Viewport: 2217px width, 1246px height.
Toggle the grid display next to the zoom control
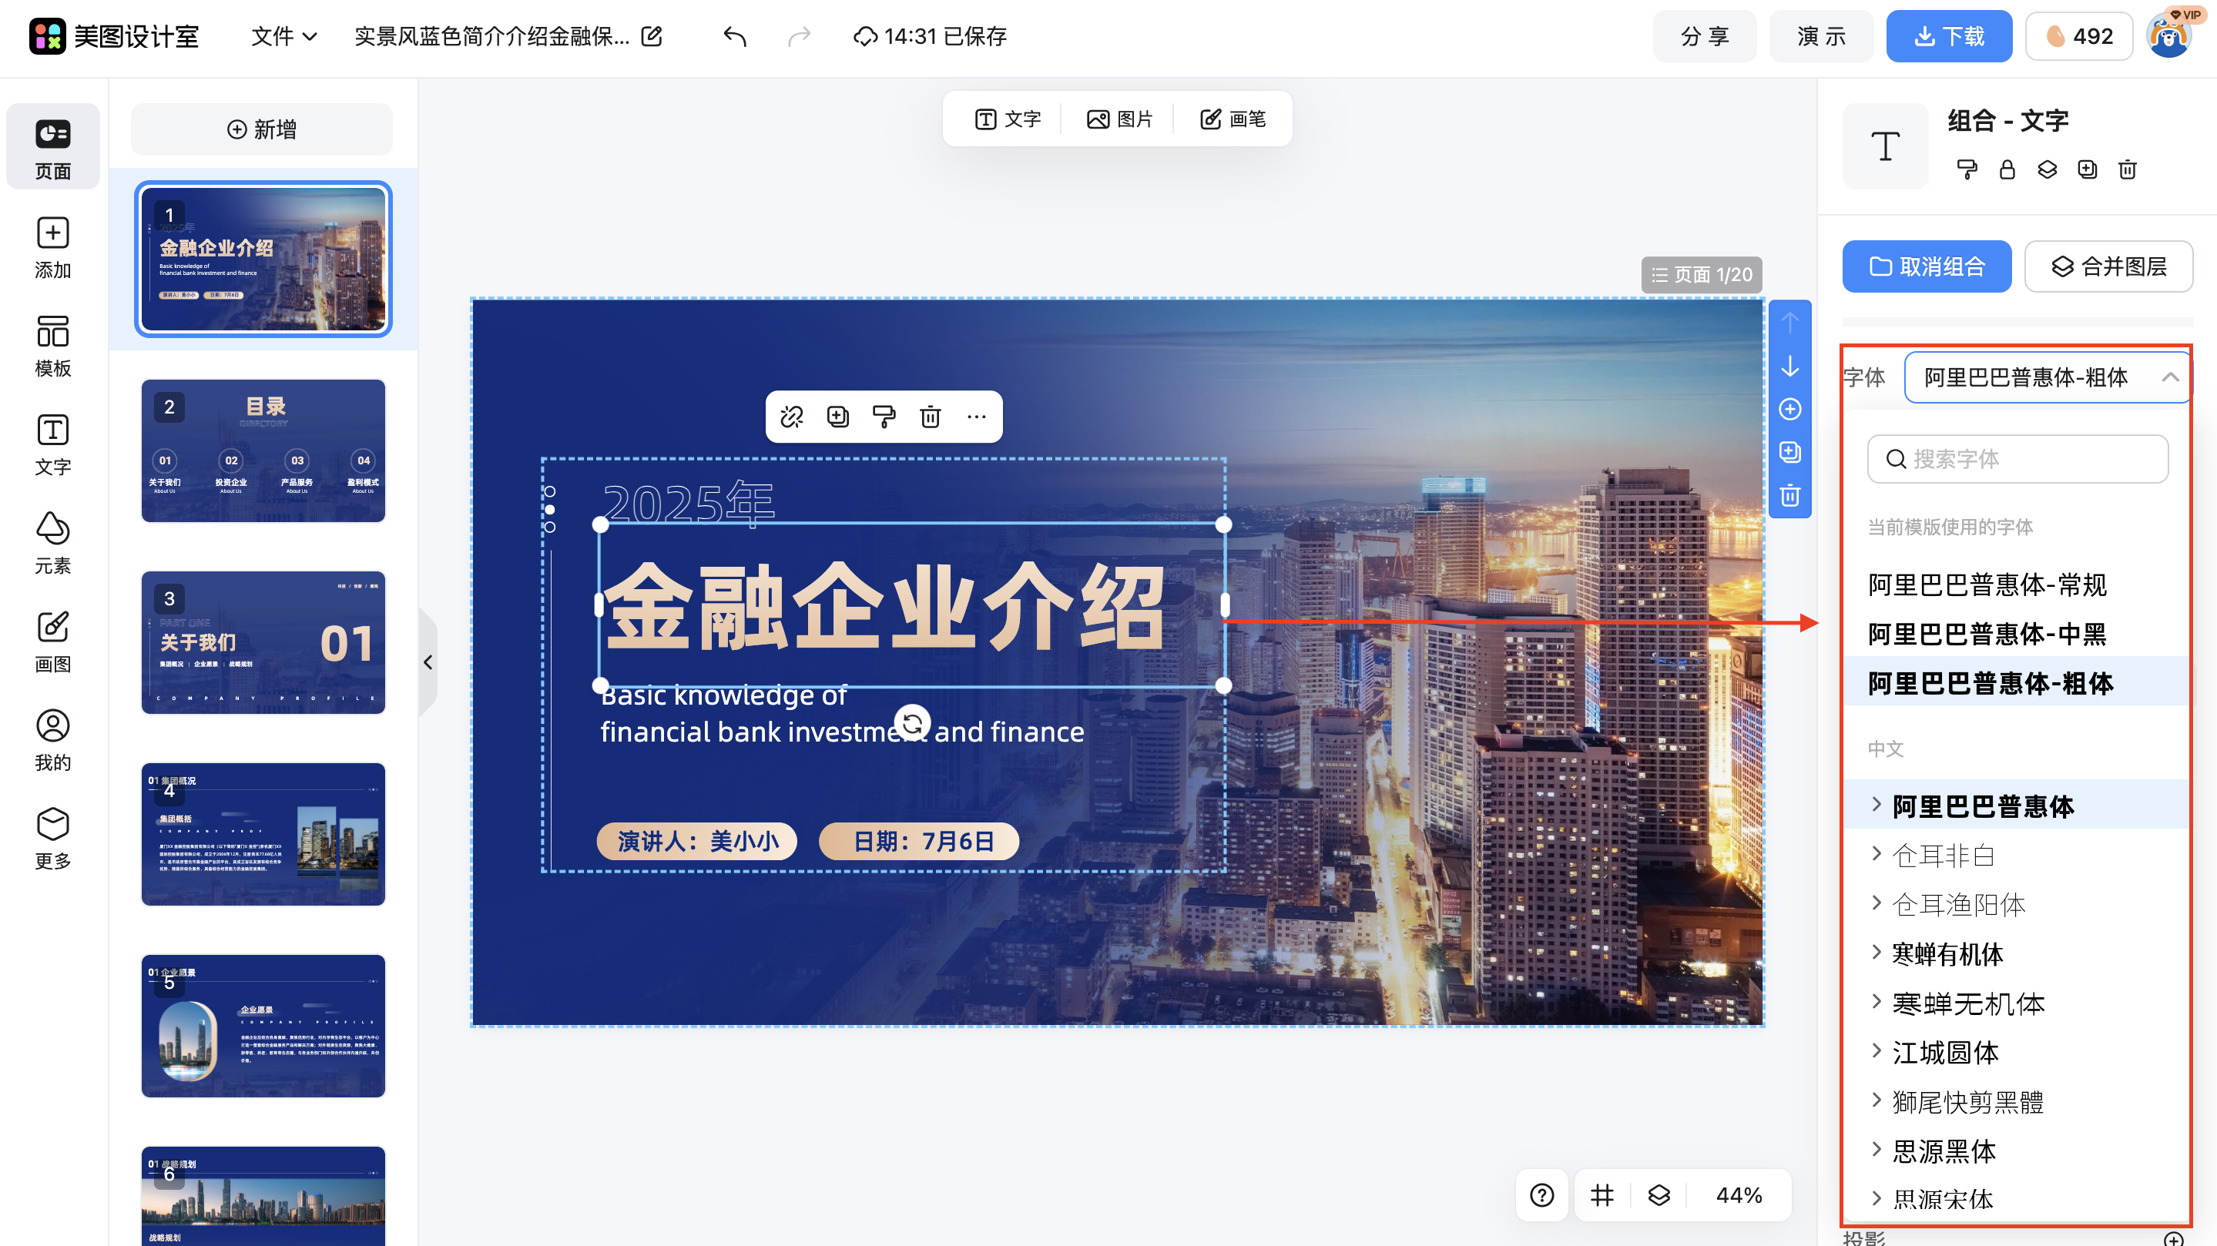click(1601, 1195)
